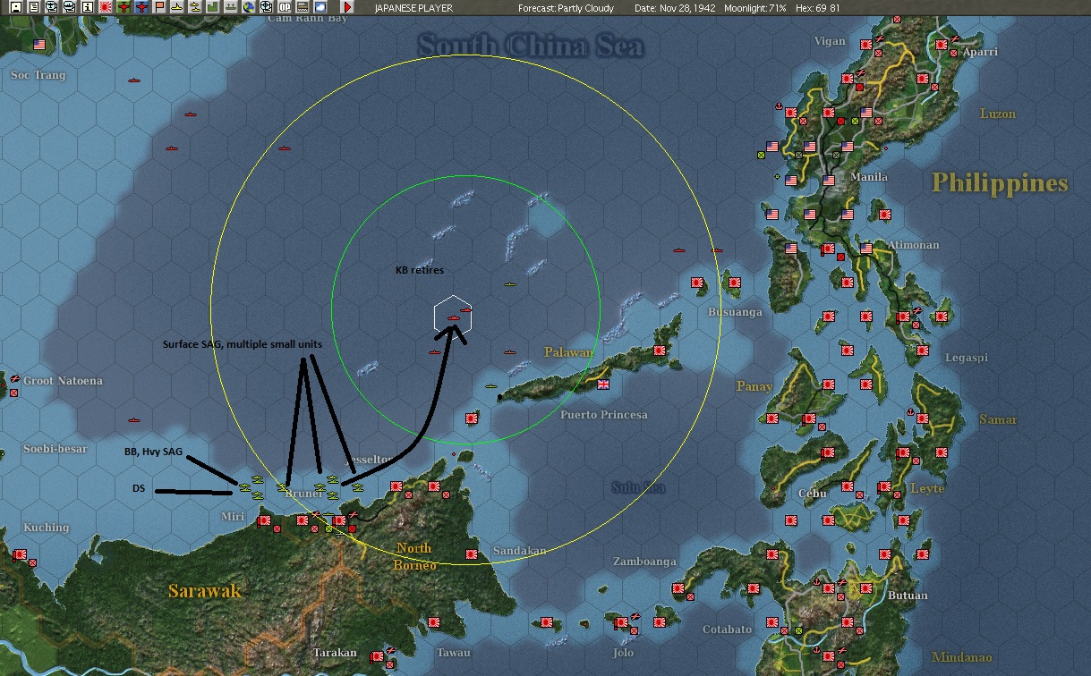This screenshot has height=676, width=1091.
Task: Click the yellow aircraft silhouette toolbar icon
Action: click(x=177, y=7)
